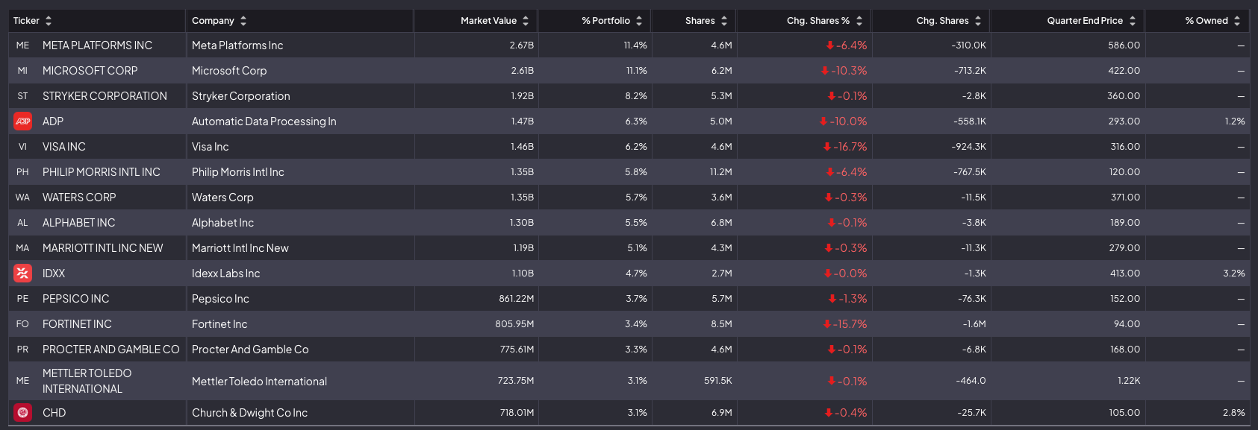The image size is (1258, 430).
Task: Click the AL placeholder icon for Alphabet
Action: [22, 223]
